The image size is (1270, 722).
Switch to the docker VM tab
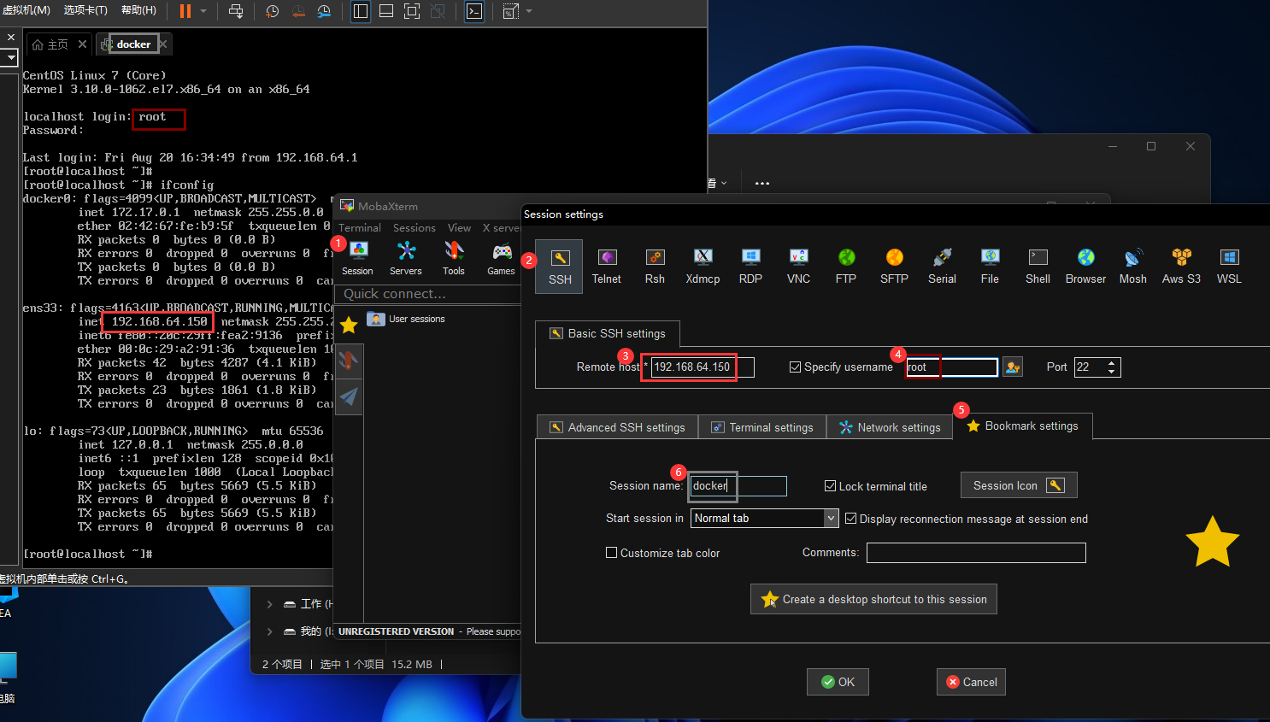click(x=133, y=44)
